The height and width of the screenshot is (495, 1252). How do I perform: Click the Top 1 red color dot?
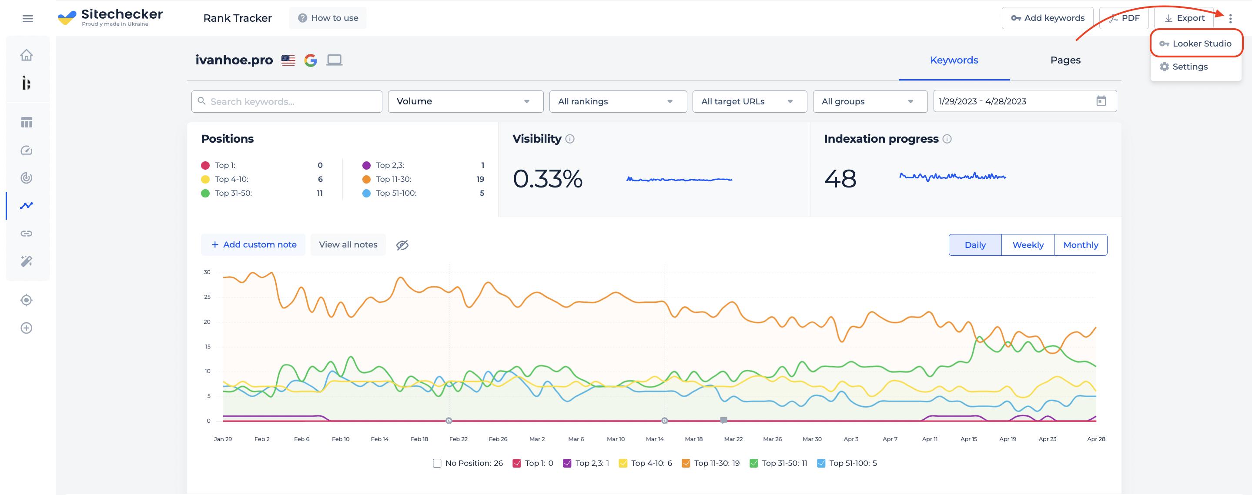pyautogui.click(x=205, y=165)
